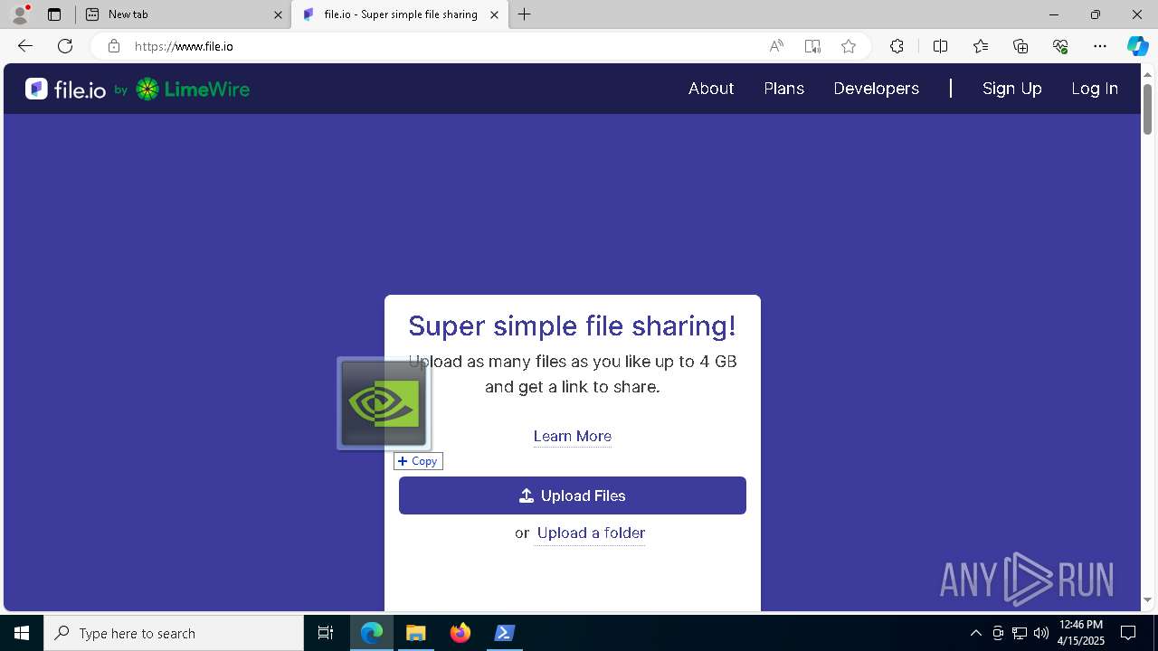Open Settings and more menu
1158x651 pixels.
point(1100,46)
